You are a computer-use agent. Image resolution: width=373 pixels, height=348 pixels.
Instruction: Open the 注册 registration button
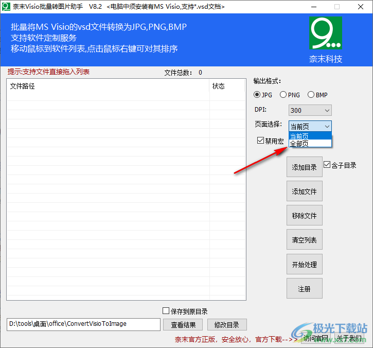coord(304,288)
